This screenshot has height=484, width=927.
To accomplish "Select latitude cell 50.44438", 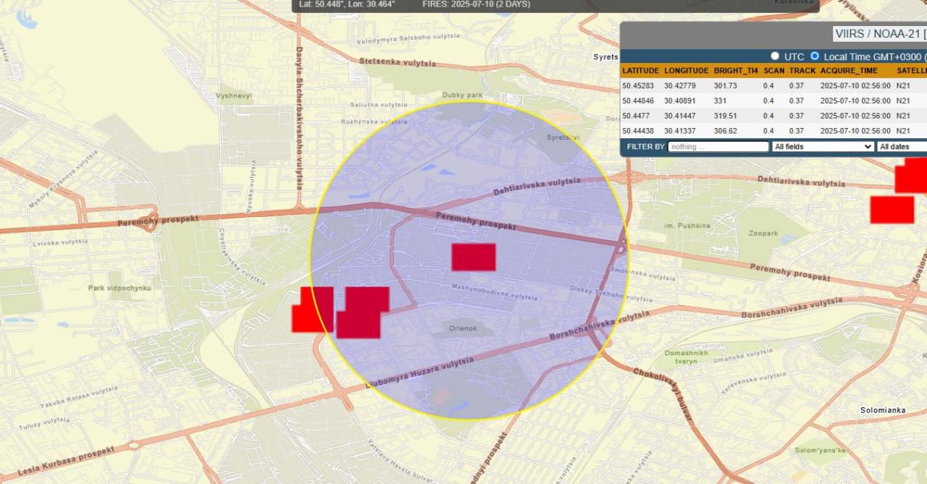I will pos(637,131).
